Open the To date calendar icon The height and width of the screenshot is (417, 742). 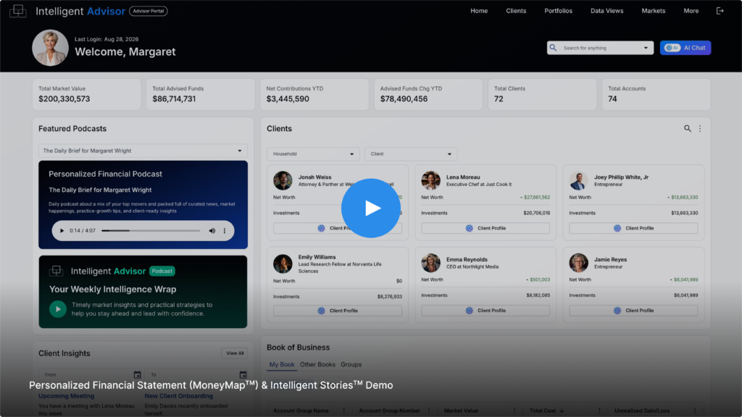pos(243,375)
